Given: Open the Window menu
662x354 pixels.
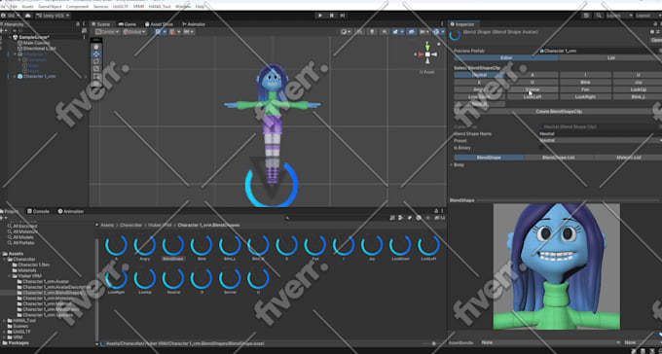Looking at the screenshot, I should (x=183, y=7).
